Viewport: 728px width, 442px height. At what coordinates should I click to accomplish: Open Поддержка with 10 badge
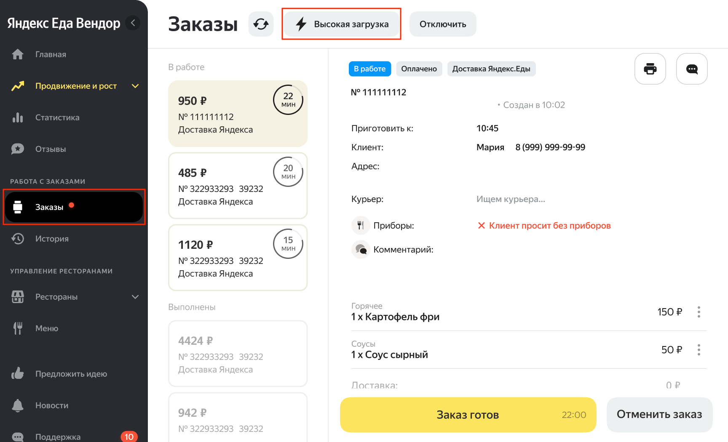(x=74, y=437)
